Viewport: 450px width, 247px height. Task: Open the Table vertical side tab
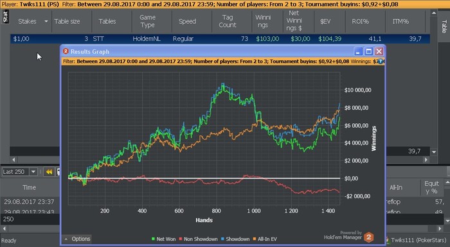(x=444, y=27)
